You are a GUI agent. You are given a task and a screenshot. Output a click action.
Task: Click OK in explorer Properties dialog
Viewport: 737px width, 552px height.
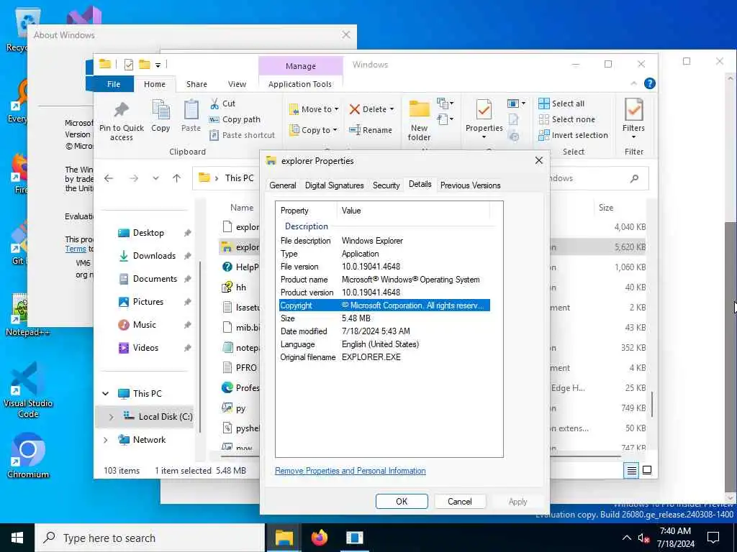(402, 501)
